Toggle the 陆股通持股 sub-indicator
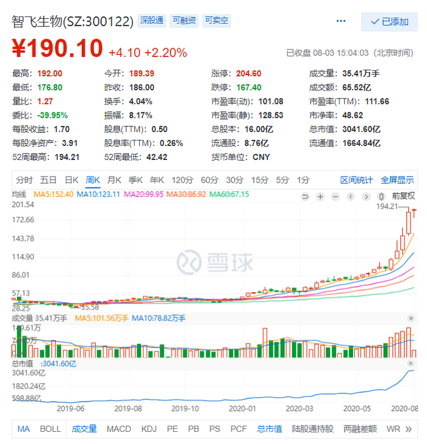 click(313, 429)
